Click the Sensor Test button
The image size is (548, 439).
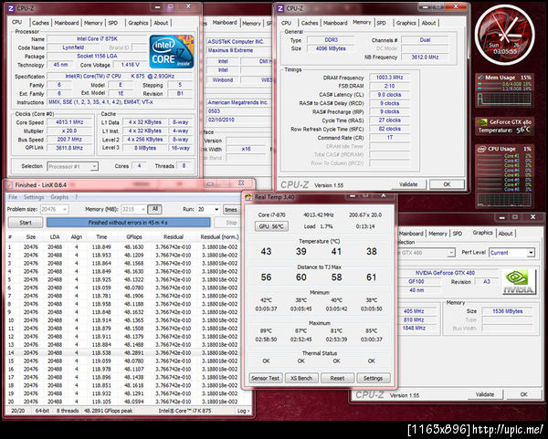[x=265, y=378]
